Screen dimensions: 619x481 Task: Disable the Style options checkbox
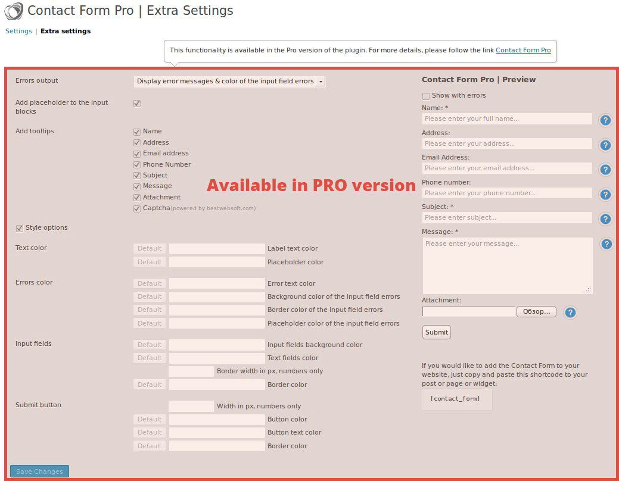click(19, 229)
